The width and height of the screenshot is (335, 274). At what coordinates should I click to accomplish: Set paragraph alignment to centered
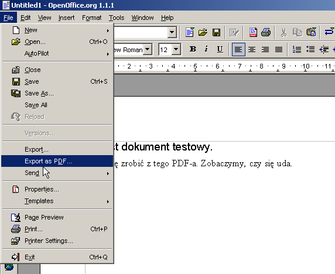[252, 50]
